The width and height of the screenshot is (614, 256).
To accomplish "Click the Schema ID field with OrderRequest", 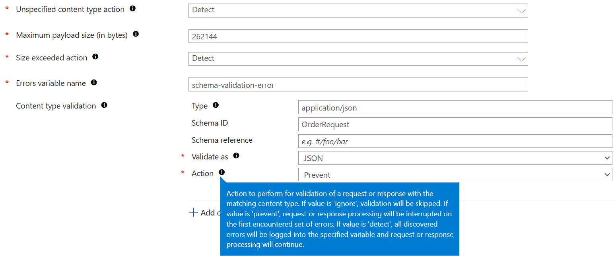I will tap(455, 124).
